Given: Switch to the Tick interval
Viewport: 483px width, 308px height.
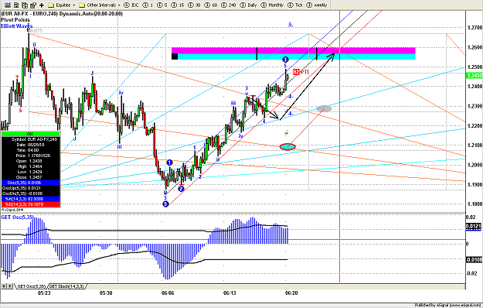Looking at the screenshot, I should coord(295,5).
